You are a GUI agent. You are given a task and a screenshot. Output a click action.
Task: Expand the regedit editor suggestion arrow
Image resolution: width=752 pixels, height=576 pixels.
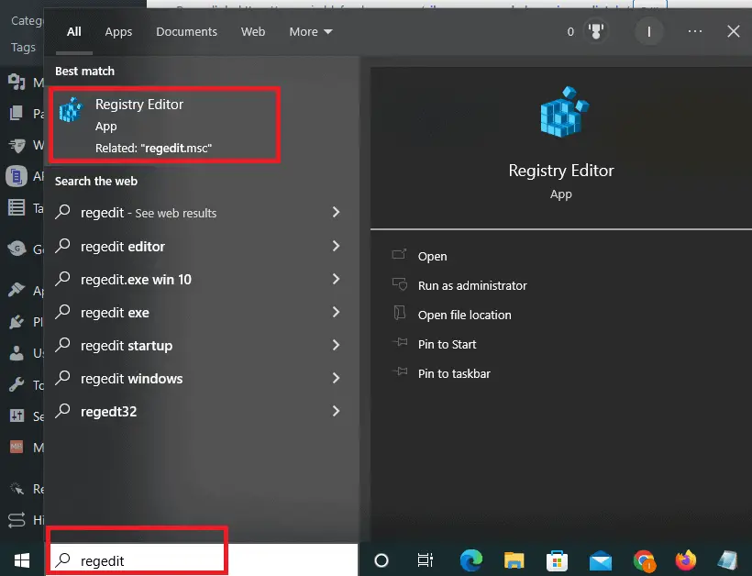(x=336, y=246)
